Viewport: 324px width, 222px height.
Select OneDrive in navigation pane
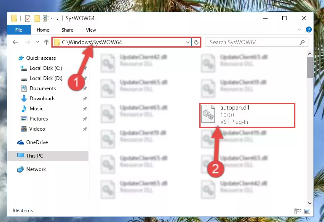[37, 142]
